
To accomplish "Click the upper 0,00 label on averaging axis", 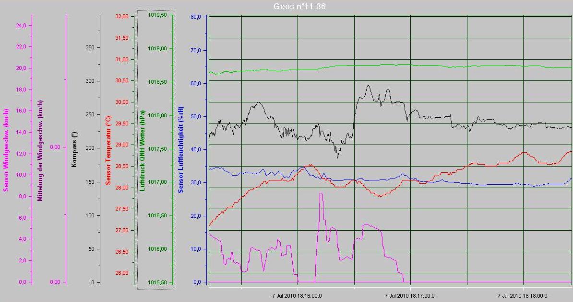I will [x=55, y=147].
